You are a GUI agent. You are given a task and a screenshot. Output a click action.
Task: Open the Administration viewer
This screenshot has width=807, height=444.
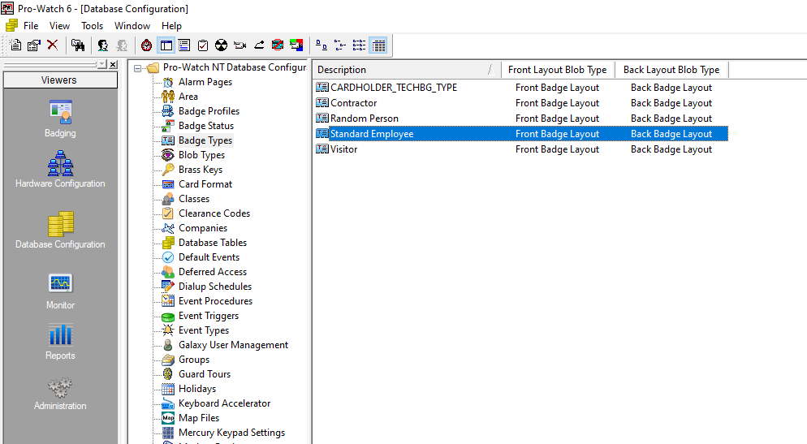tap(60, 392)
